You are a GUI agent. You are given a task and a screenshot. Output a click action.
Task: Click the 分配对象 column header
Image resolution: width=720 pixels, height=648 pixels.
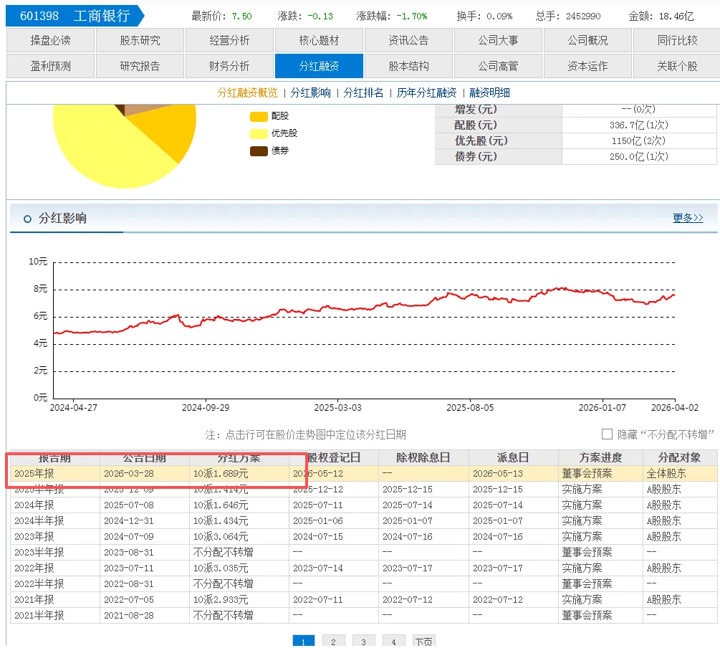[x=680, y=458]
